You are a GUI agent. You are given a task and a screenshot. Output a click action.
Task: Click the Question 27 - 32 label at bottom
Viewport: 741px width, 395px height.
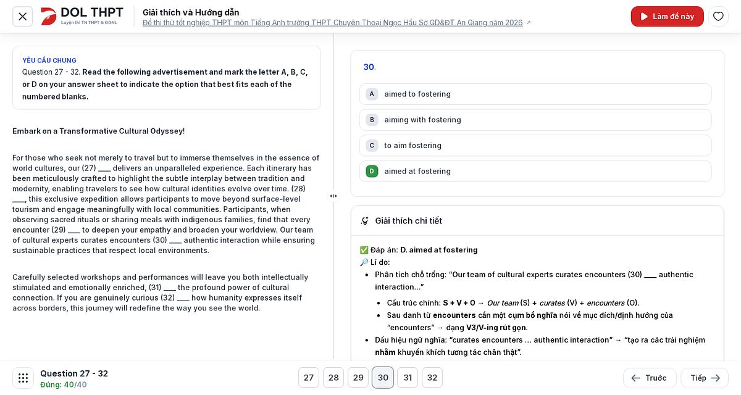tap(74, 373)
